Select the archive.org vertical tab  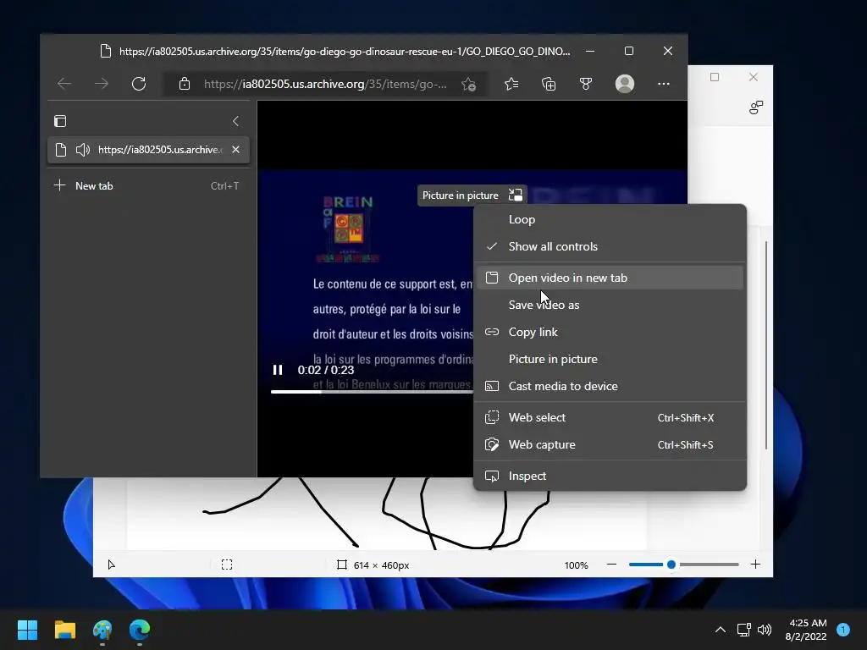[x=148, y=150]
